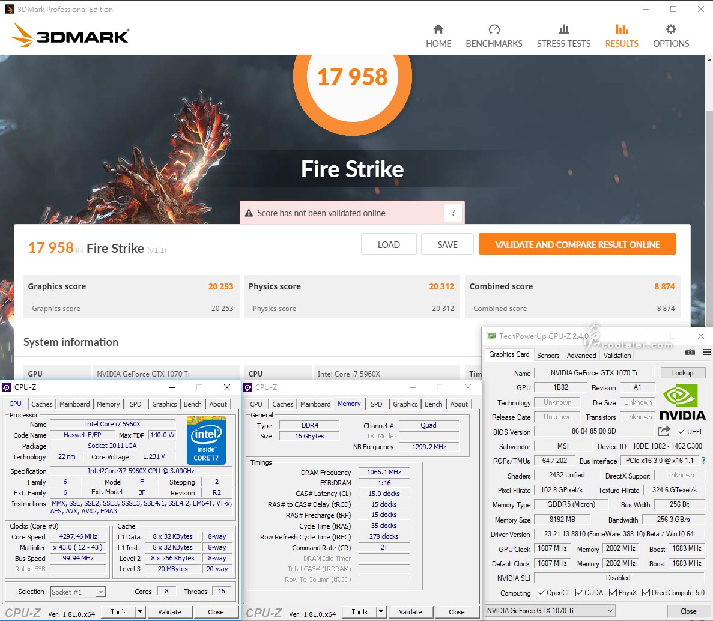
Task: Click the System information heading
Action: 71,342
